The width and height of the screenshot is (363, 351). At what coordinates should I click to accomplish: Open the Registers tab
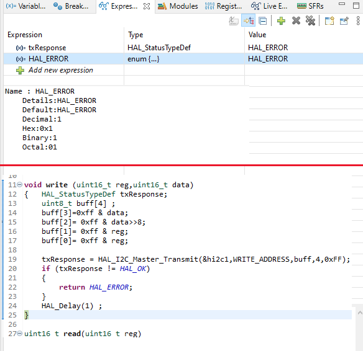[x=223, y=6]
